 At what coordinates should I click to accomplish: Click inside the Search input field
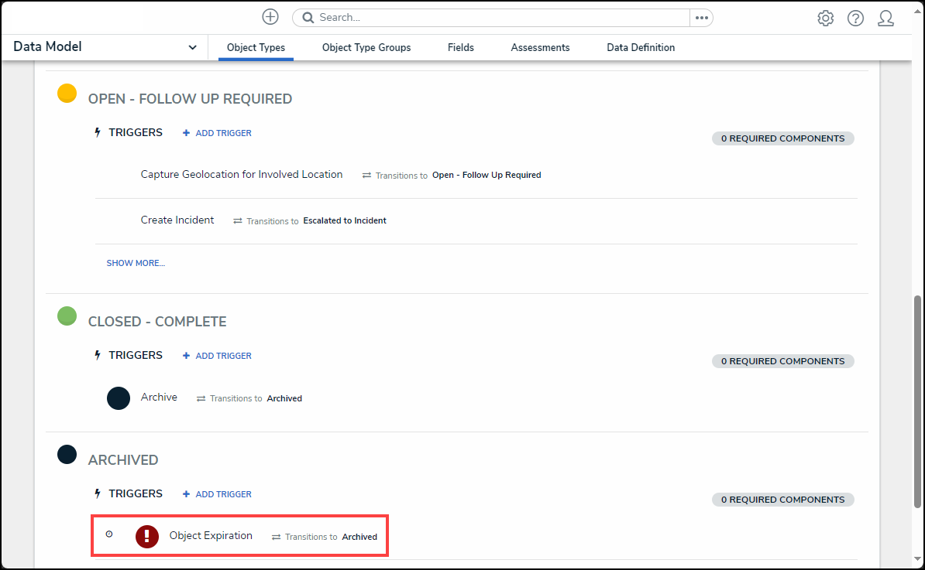(496, 18)
